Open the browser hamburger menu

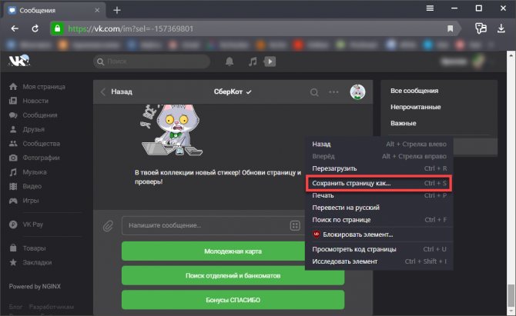coord(430,8)
